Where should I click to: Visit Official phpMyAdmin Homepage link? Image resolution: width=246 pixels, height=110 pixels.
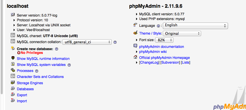[x=165, y=58]
